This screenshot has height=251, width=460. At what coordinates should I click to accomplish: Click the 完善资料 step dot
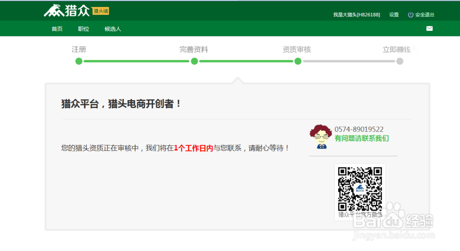(x=194, y=61)
